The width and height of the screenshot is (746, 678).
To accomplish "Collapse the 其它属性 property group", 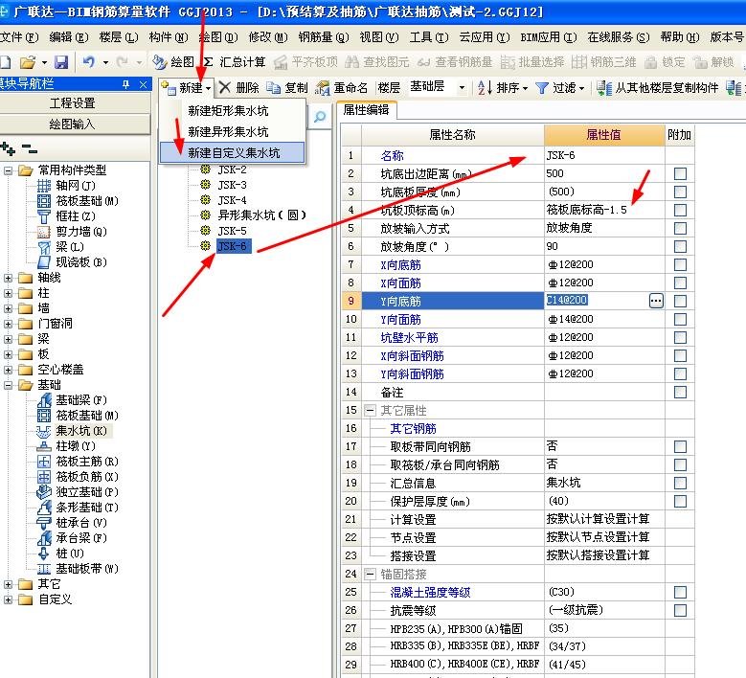I will click(x=371, y=411).
